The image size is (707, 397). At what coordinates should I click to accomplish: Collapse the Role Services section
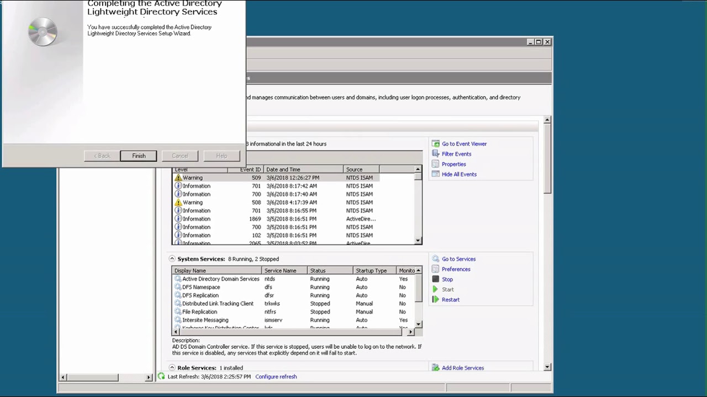tap(172, 367)
